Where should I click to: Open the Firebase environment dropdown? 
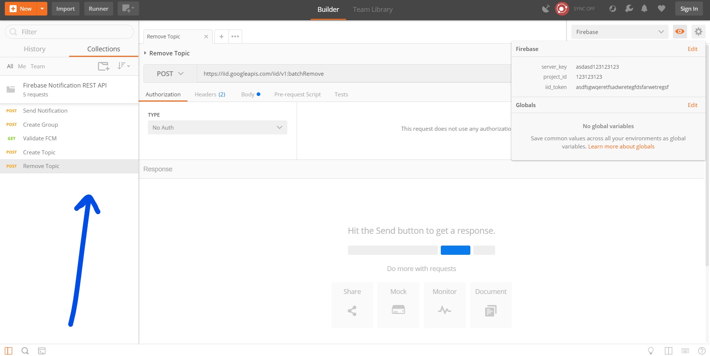pyautogui.click(x=620, y=32)
